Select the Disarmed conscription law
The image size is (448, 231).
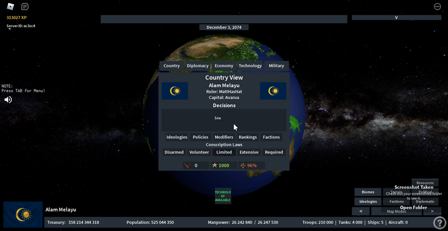[x=174, y=152]
